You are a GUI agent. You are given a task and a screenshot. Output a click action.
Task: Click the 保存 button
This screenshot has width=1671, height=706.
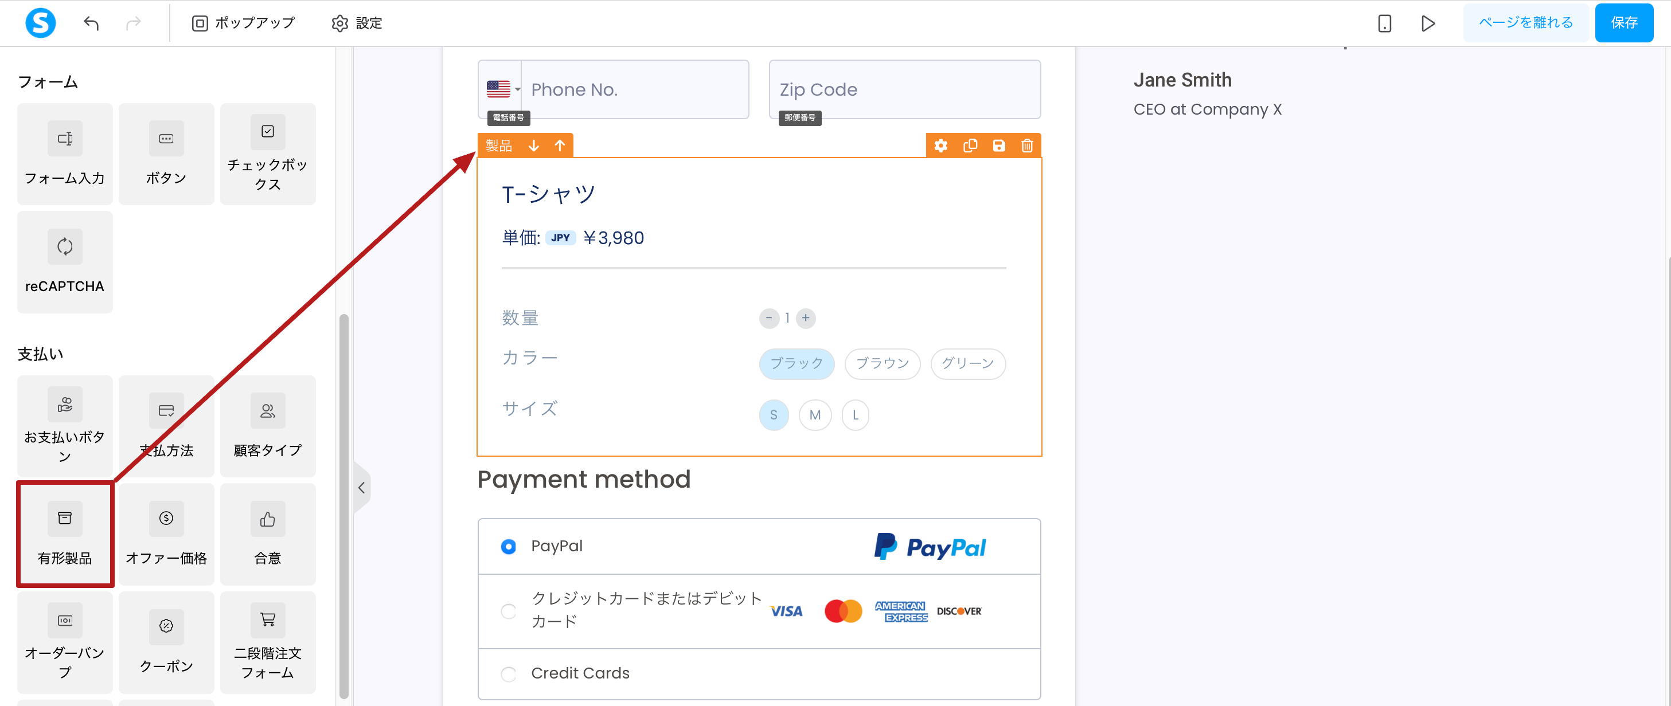(1623, 23)
